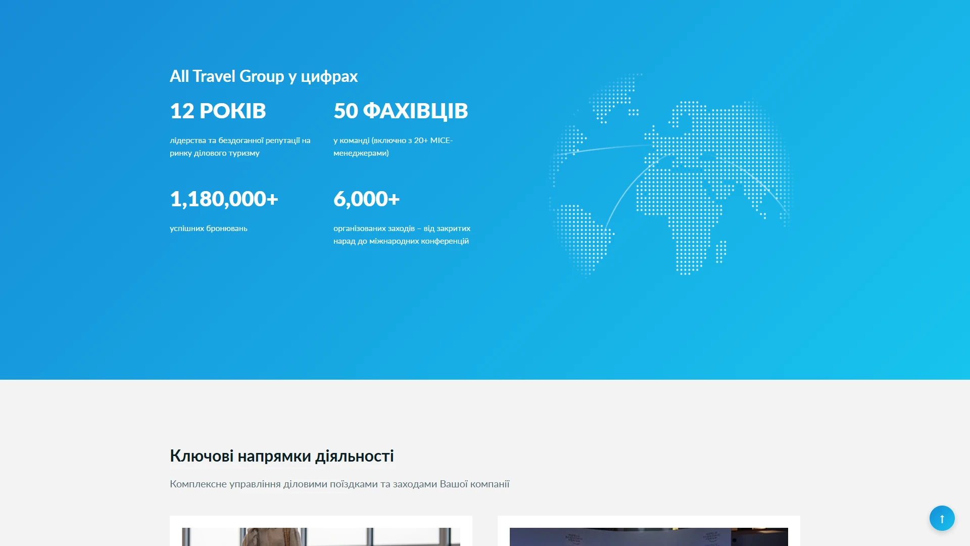Click text 'лідерства та бездоганної репутації'

coord(235,141)
